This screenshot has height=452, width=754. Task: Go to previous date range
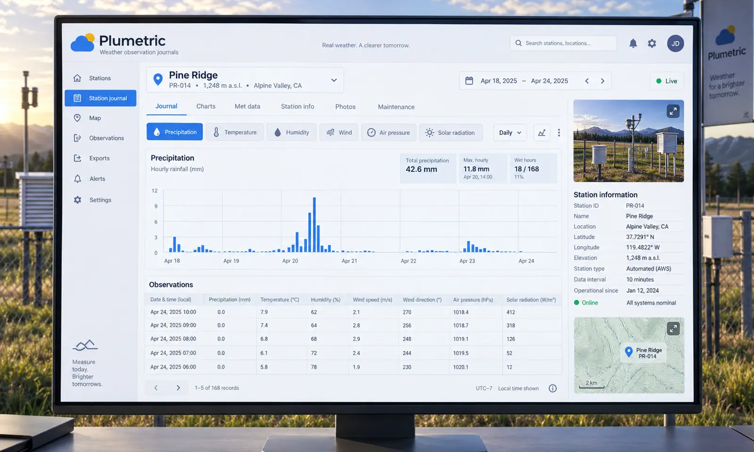[587, 81]
